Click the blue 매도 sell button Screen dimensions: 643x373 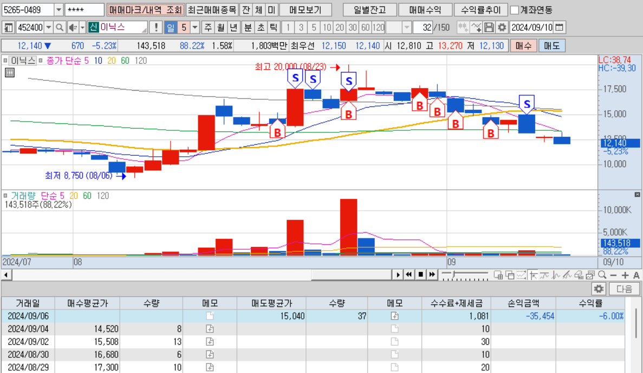click(551, 46)
